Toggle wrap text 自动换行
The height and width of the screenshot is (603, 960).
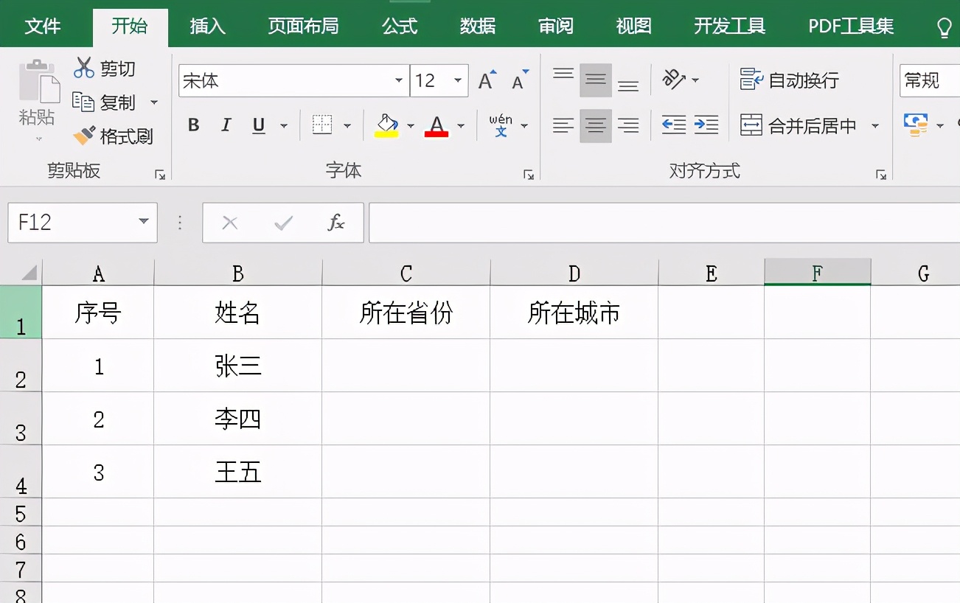[x=790, y=80]
